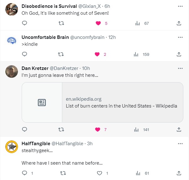Click Uncomfortable Brain's profile avatar

11,40
